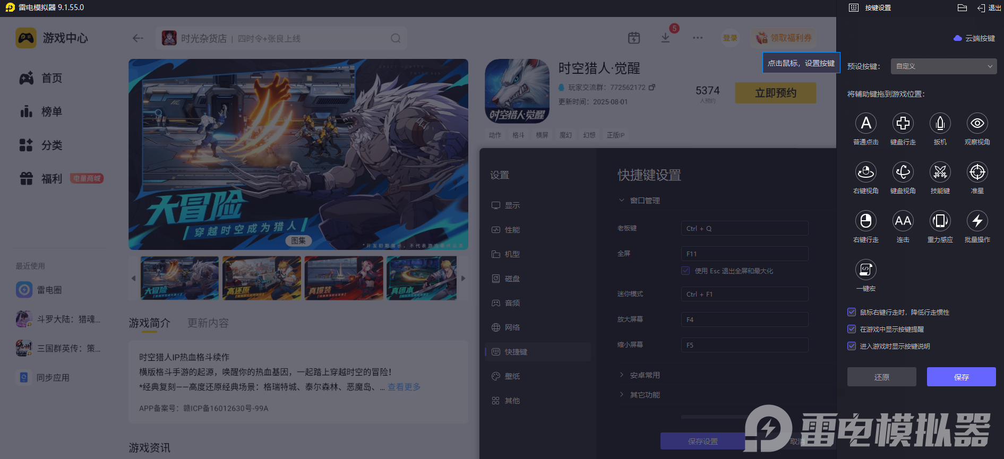Collapse the 窗口管理 section
1004x459 pixels.
[639, 201]
